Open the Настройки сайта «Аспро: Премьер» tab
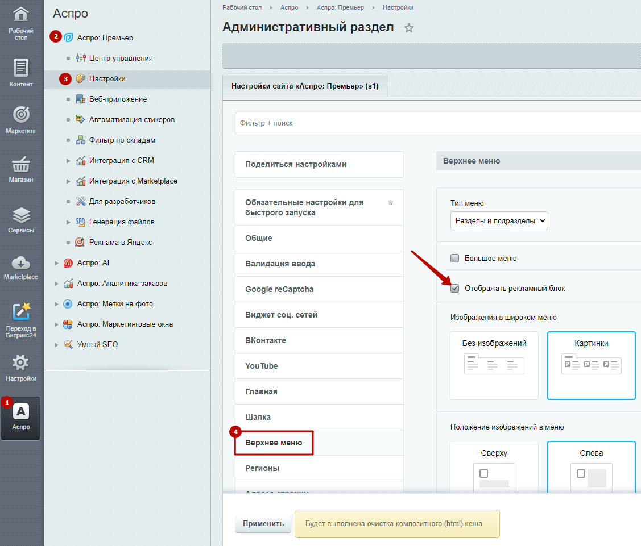 point(304,86)
